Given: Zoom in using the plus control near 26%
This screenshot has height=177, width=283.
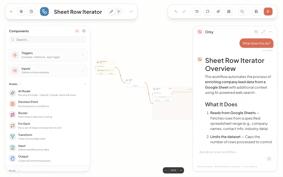Looking at the screenshot, I should click(x=181, y=170).
